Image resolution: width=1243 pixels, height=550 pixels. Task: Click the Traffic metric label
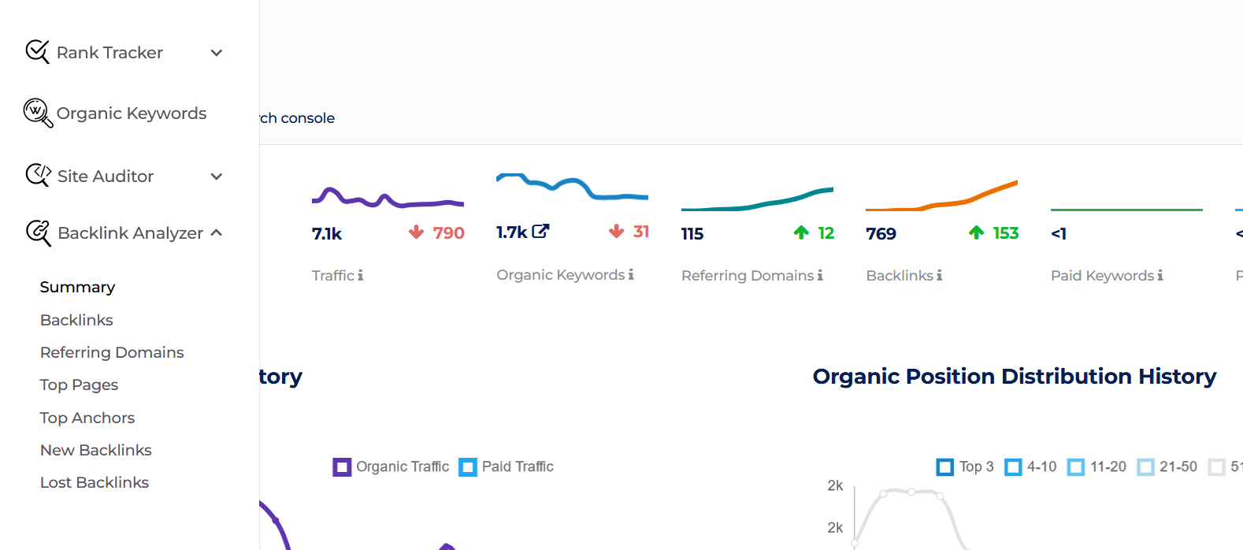pos(333,276)
